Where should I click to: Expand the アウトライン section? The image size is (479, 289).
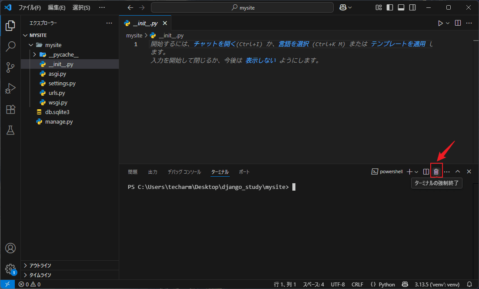click(x=70, y=265)
